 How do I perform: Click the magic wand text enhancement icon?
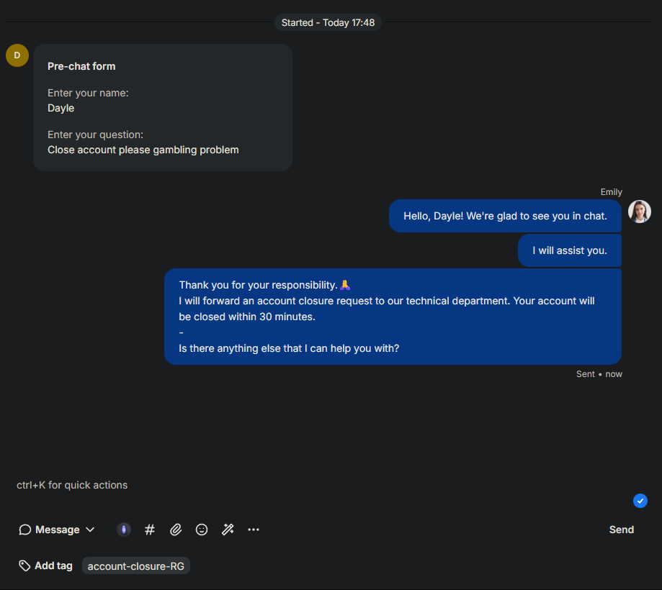click(x=228, y=530)
